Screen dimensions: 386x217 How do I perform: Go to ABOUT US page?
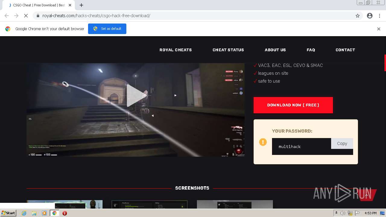275,50
